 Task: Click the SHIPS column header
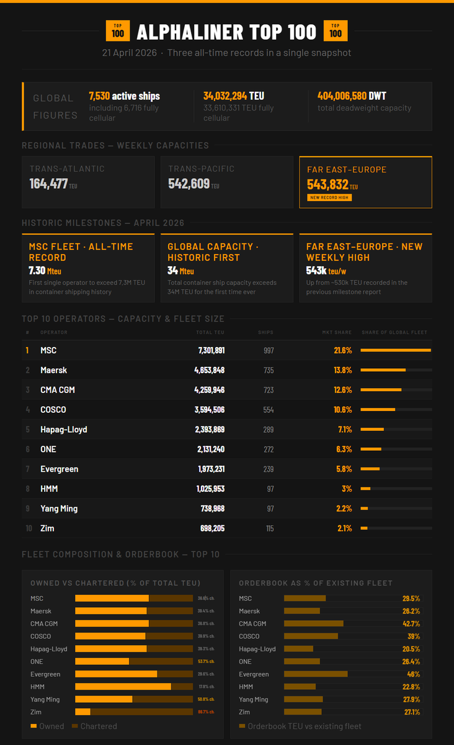(x=265, y=333)
